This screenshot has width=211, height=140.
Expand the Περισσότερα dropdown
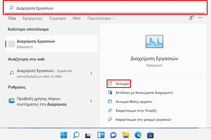[101, 18]
